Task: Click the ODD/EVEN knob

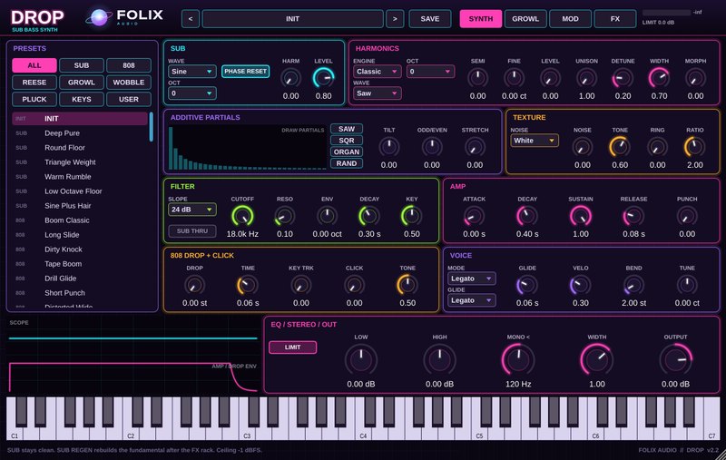Action: pyautogui.click(x=432, y=147)
